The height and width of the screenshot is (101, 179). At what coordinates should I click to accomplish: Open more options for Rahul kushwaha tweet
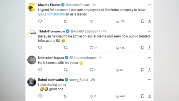(150, 80)
